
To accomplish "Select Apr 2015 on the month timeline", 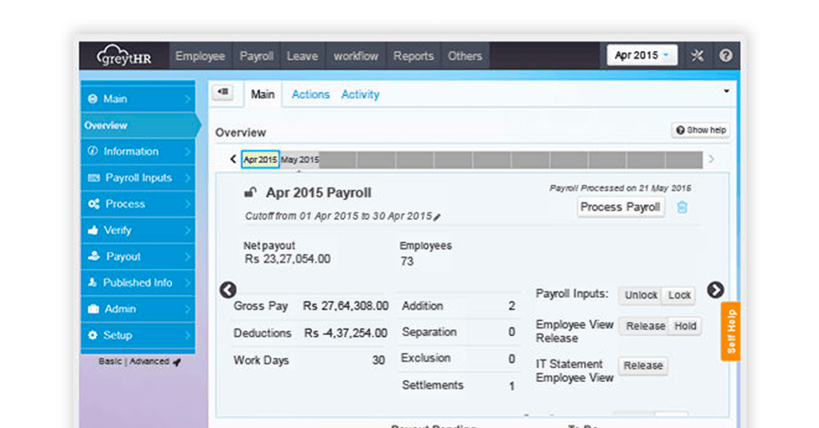I will point(260,160).
